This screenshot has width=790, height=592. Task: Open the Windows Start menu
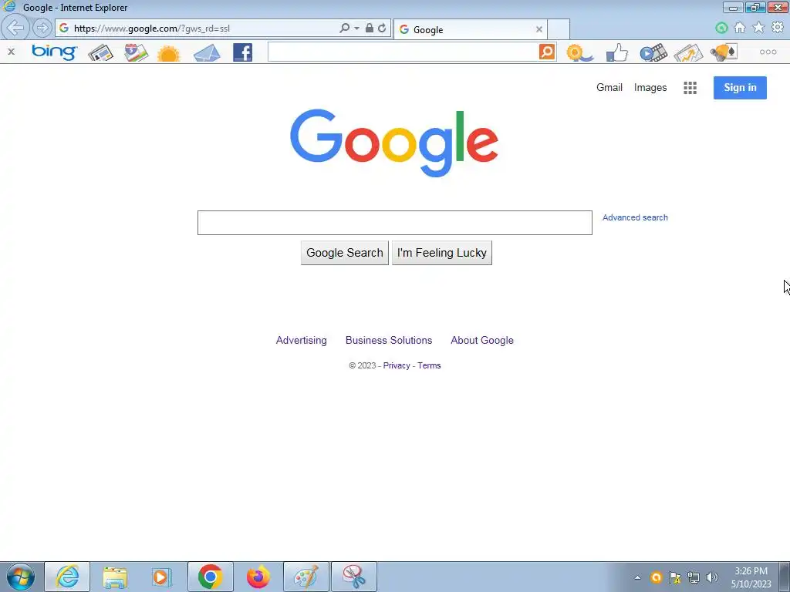[x=20, y=577]
